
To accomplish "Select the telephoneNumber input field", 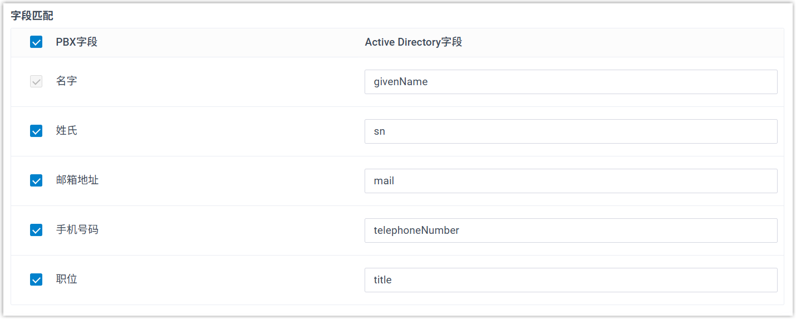I will (x=571, y=230).
